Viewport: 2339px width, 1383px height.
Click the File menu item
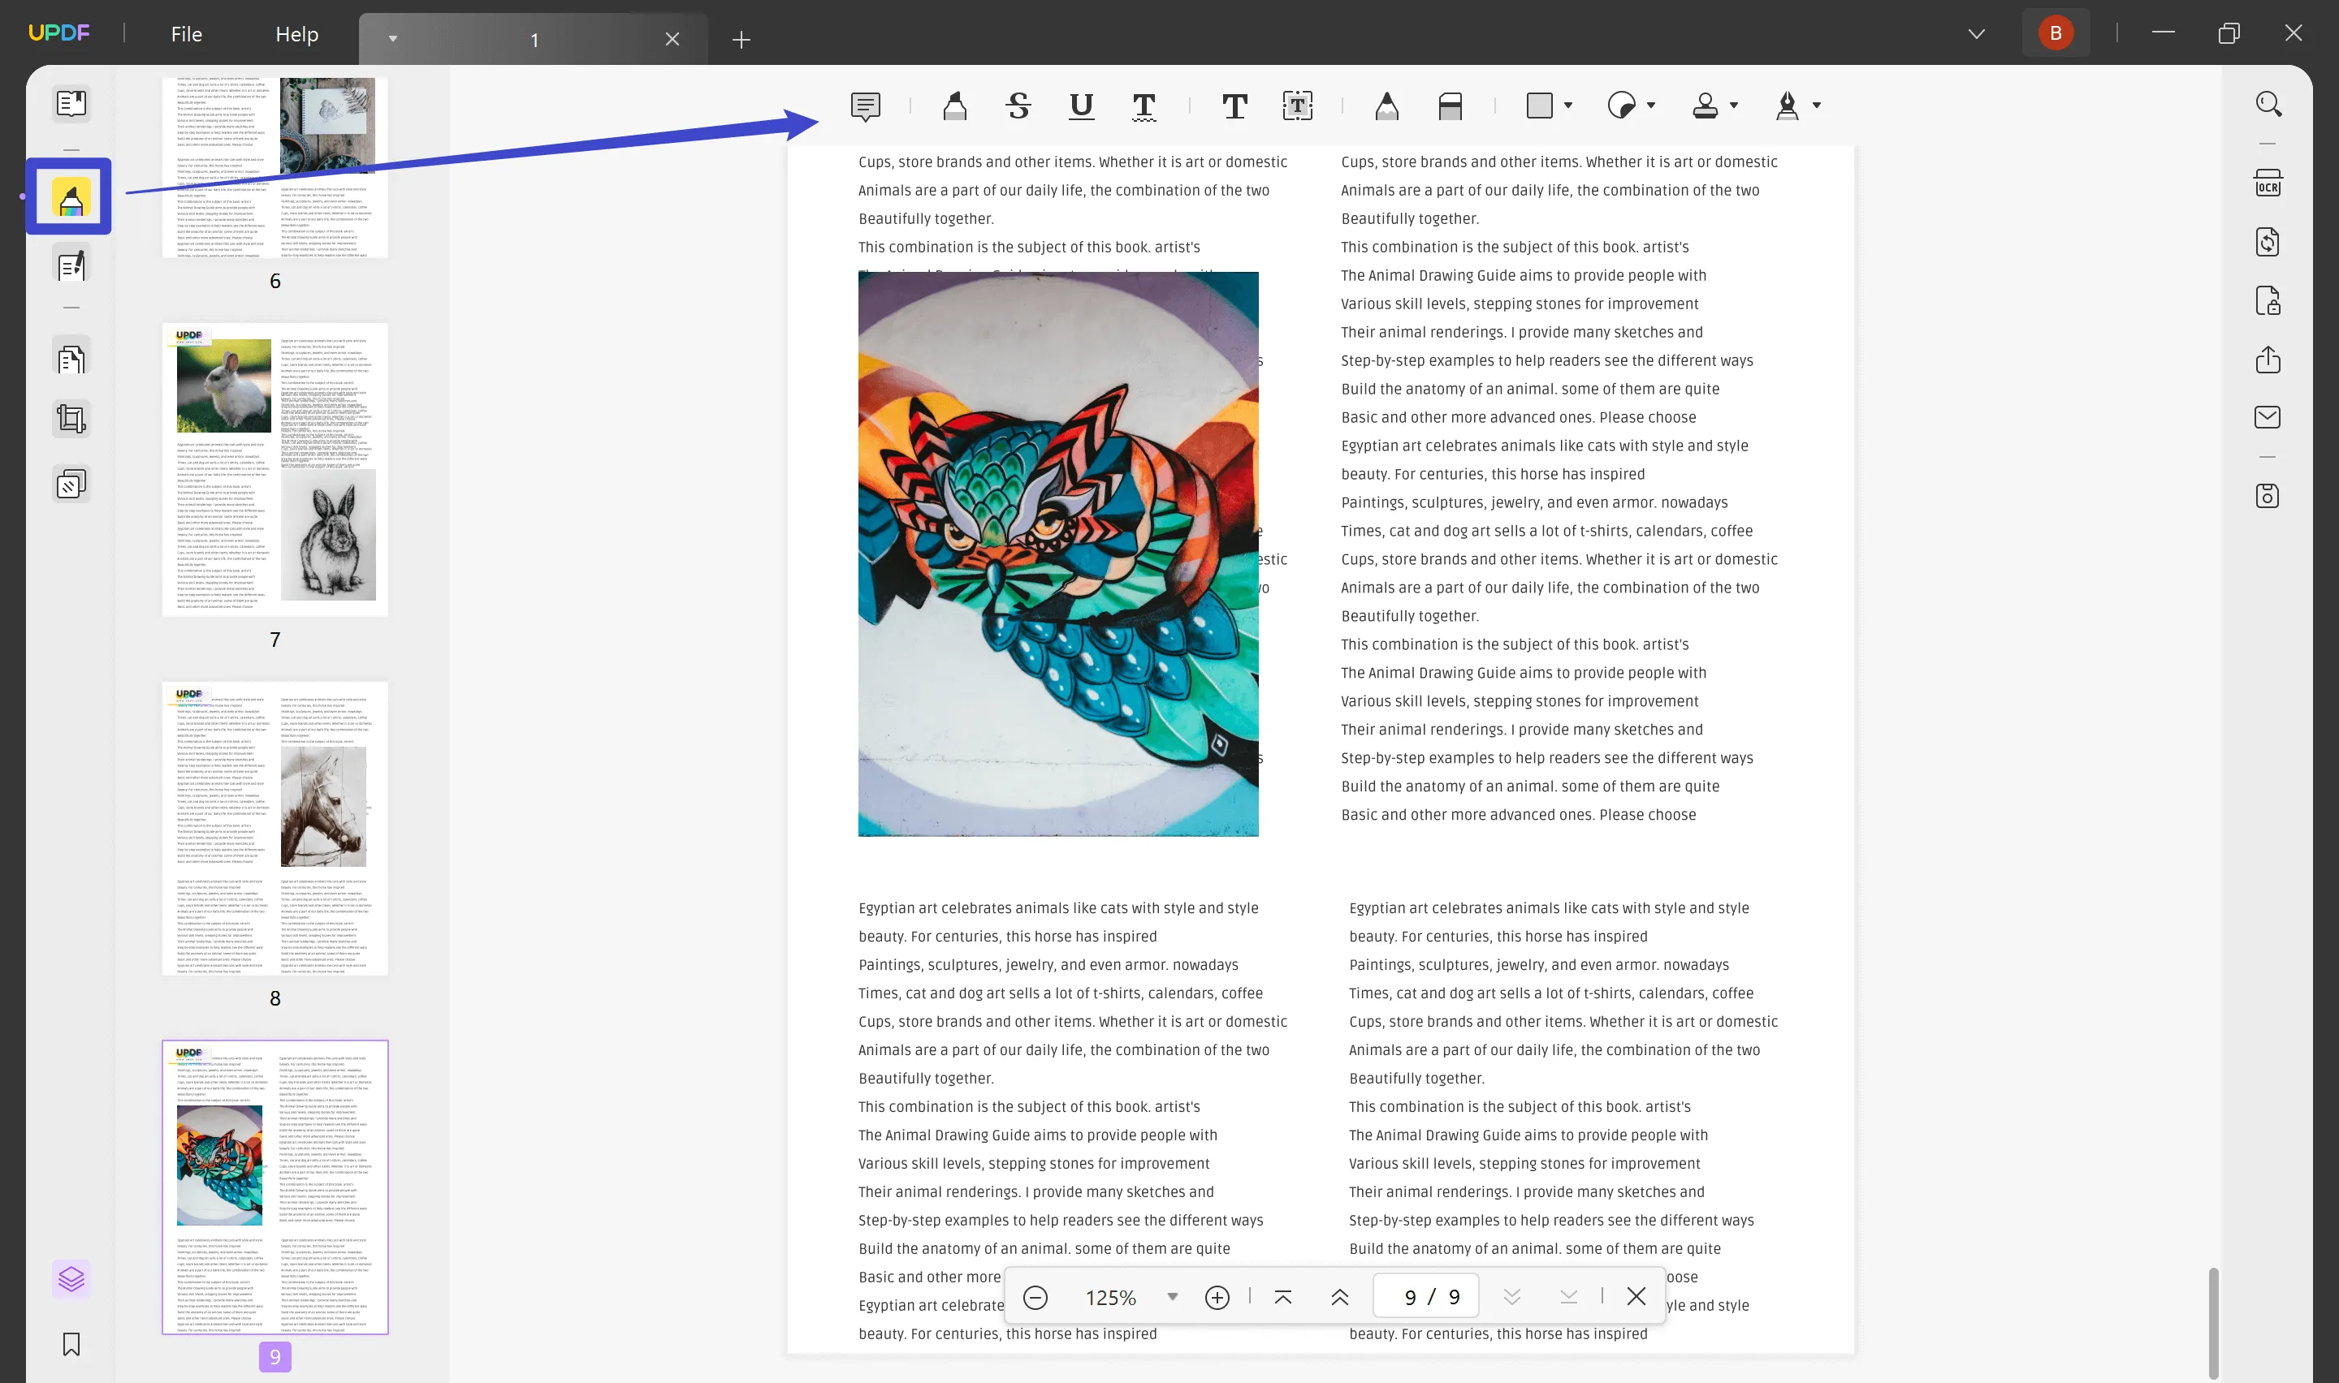pyautogui.click(x=186, y=33)
